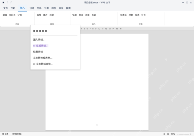Switch to the 设计 ribbon tab
This screenshot has height=136, width=194.
point(32,8)
